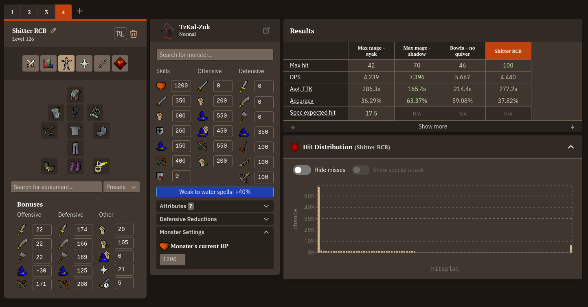
Task: Open the RuneLite import button
Action: (120, 34)
